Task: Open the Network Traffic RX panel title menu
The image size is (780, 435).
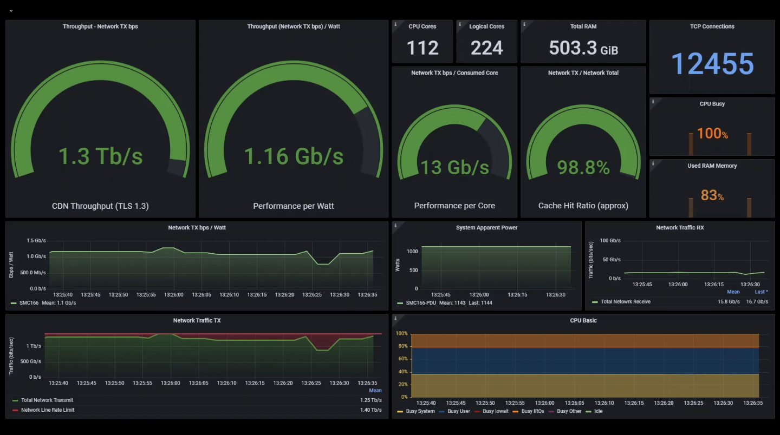Action: 679,228
